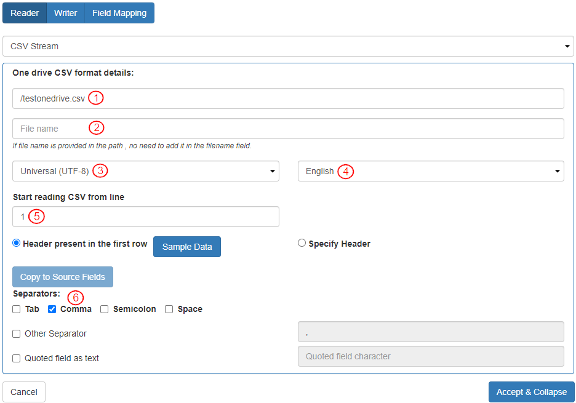Focus the start reading line number field

pos(146,217)
